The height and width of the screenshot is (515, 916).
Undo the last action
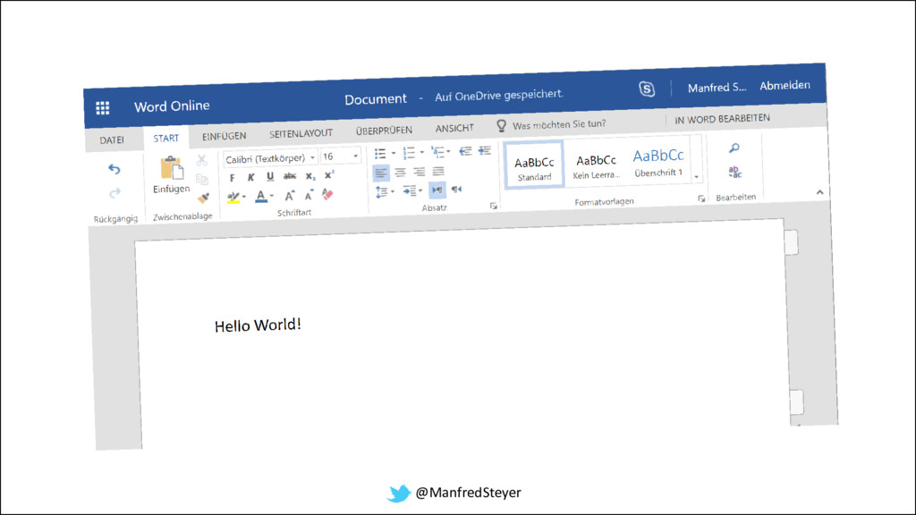pyautogui.click(x=114, y=169)
